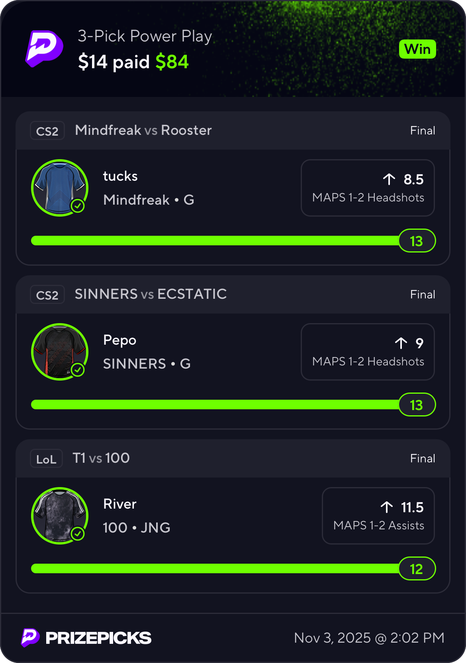The image size is (466, 663).
Task: Click the green checkmark on River's avatar
Action: coord(78,534)
